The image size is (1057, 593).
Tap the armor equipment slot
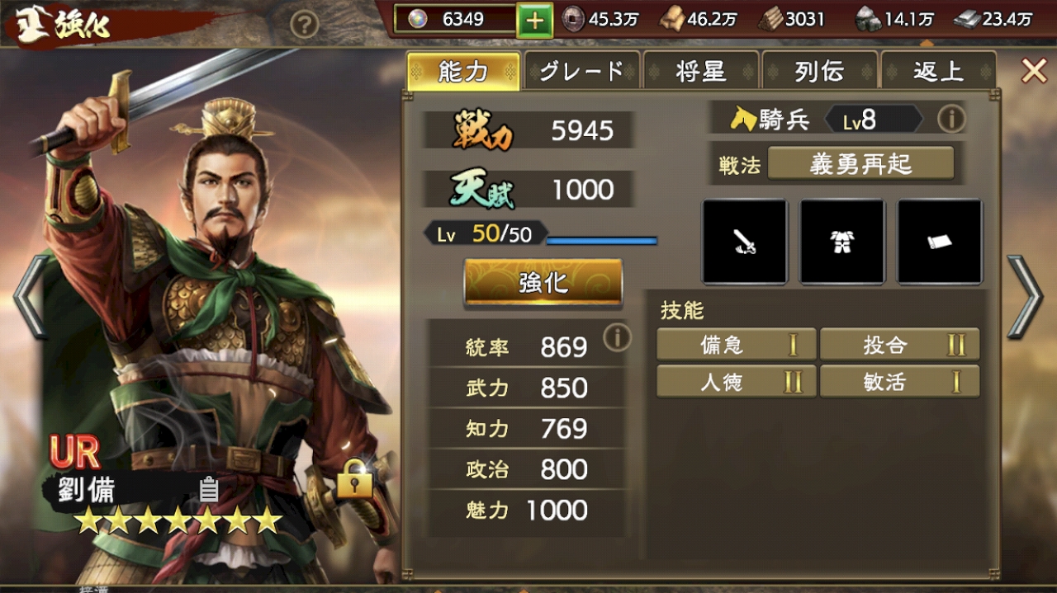click(842, 242)
